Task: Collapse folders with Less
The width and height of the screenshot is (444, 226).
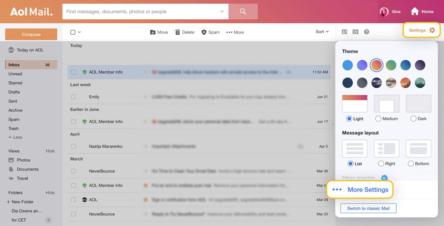Action: click(15, 137)
